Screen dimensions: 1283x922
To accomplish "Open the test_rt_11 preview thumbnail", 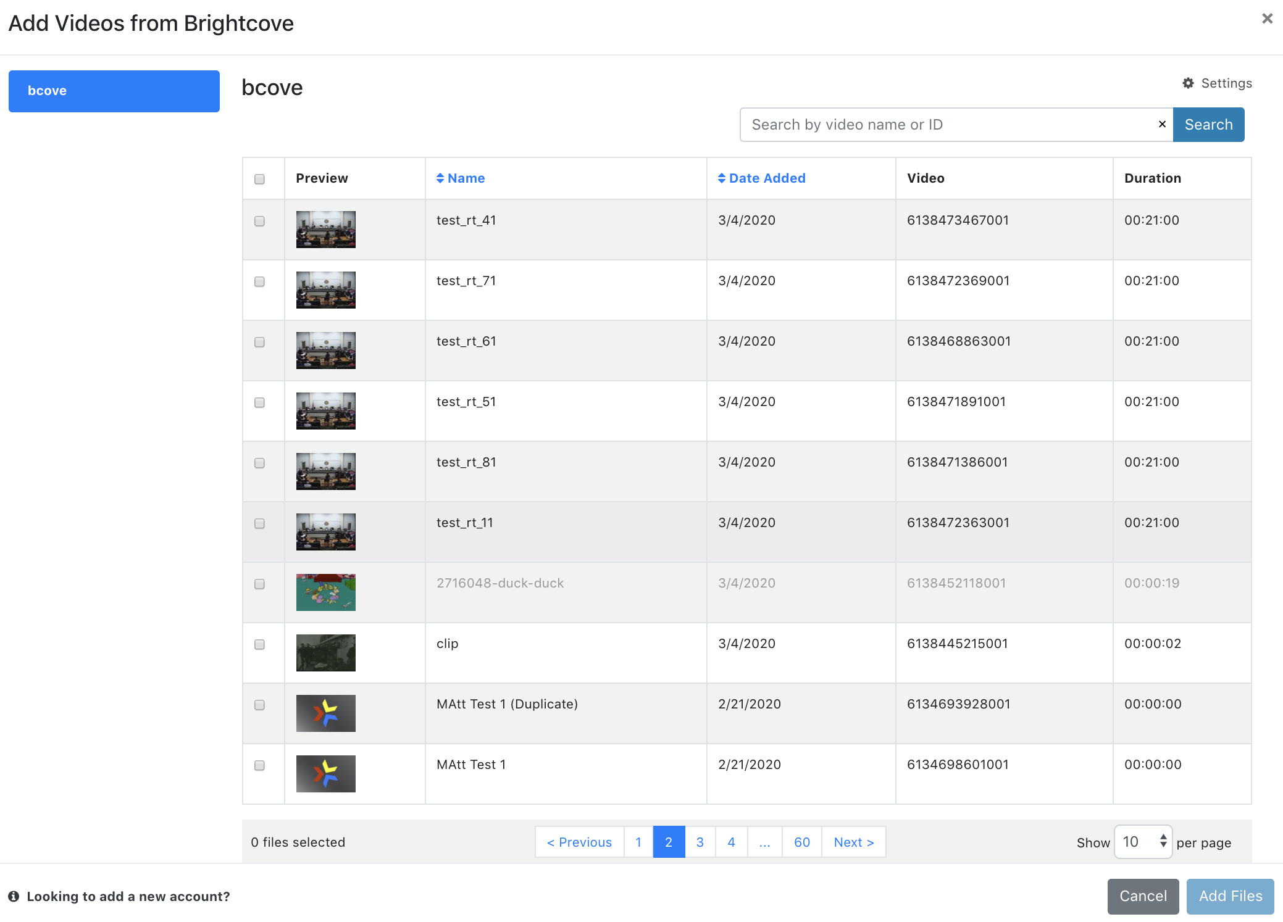I will point(326,532).
